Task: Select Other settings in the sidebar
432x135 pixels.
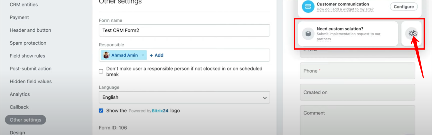Action: 26,120
